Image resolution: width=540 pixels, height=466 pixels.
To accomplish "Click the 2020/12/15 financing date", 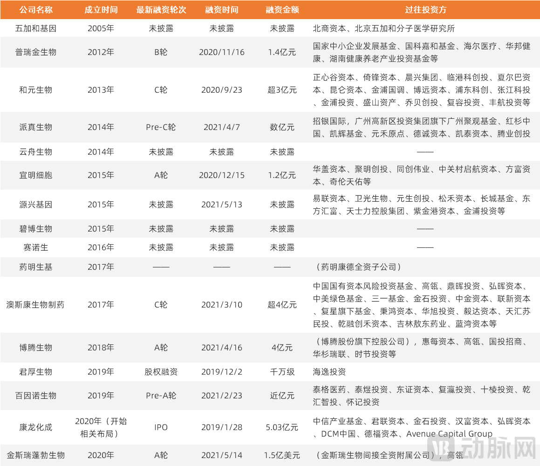I will [x=222, y=175].
